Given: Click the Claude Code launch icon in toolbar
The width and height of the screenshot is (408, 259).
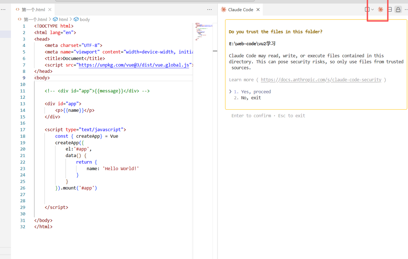Looking at the screenshot, I should tap(380, 10).
